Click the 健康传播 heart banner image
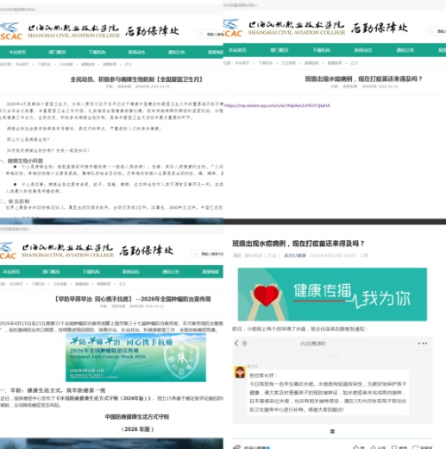 332,294
